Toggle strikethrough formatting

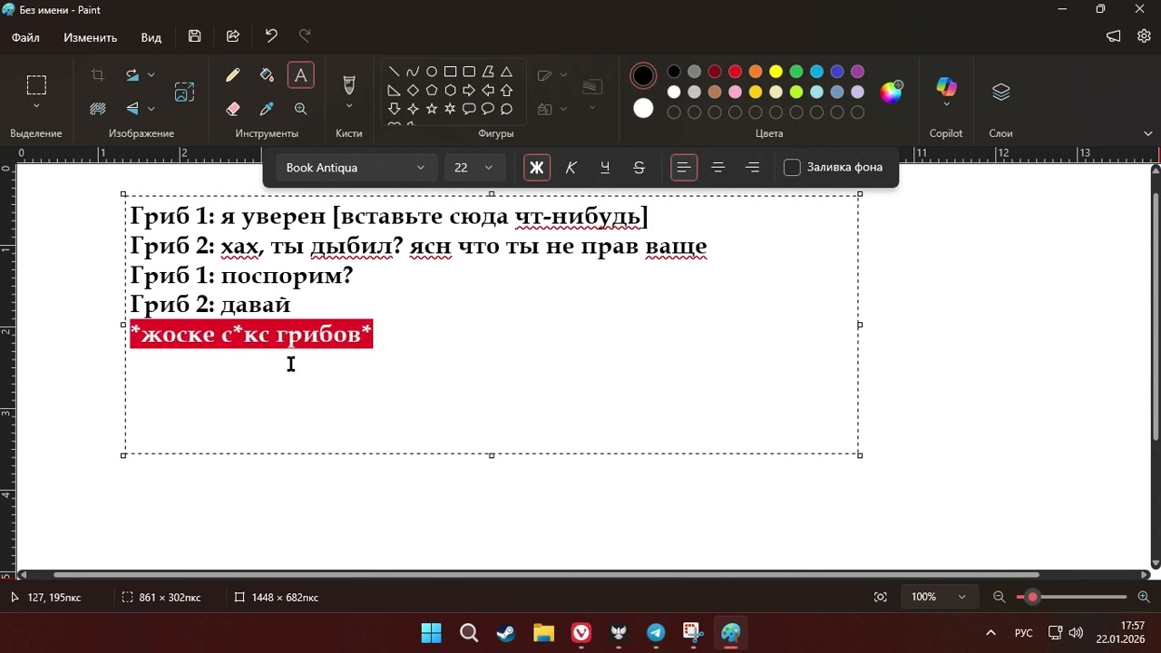[x=639, y=168]
